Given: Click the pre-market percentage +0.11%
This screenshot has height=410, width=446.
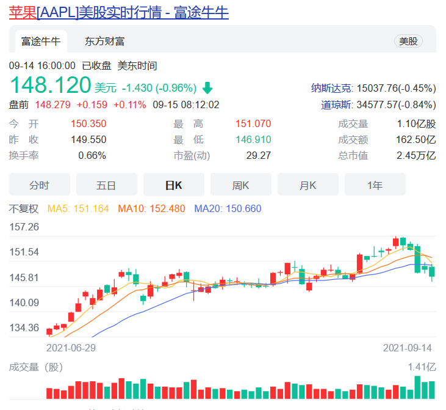Looking at the screenshot, I should coord(130,104).
